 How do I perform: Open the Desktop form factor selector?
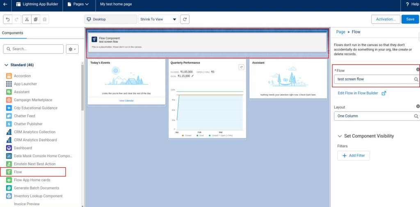pyautogui.click(x=110, y=19)
